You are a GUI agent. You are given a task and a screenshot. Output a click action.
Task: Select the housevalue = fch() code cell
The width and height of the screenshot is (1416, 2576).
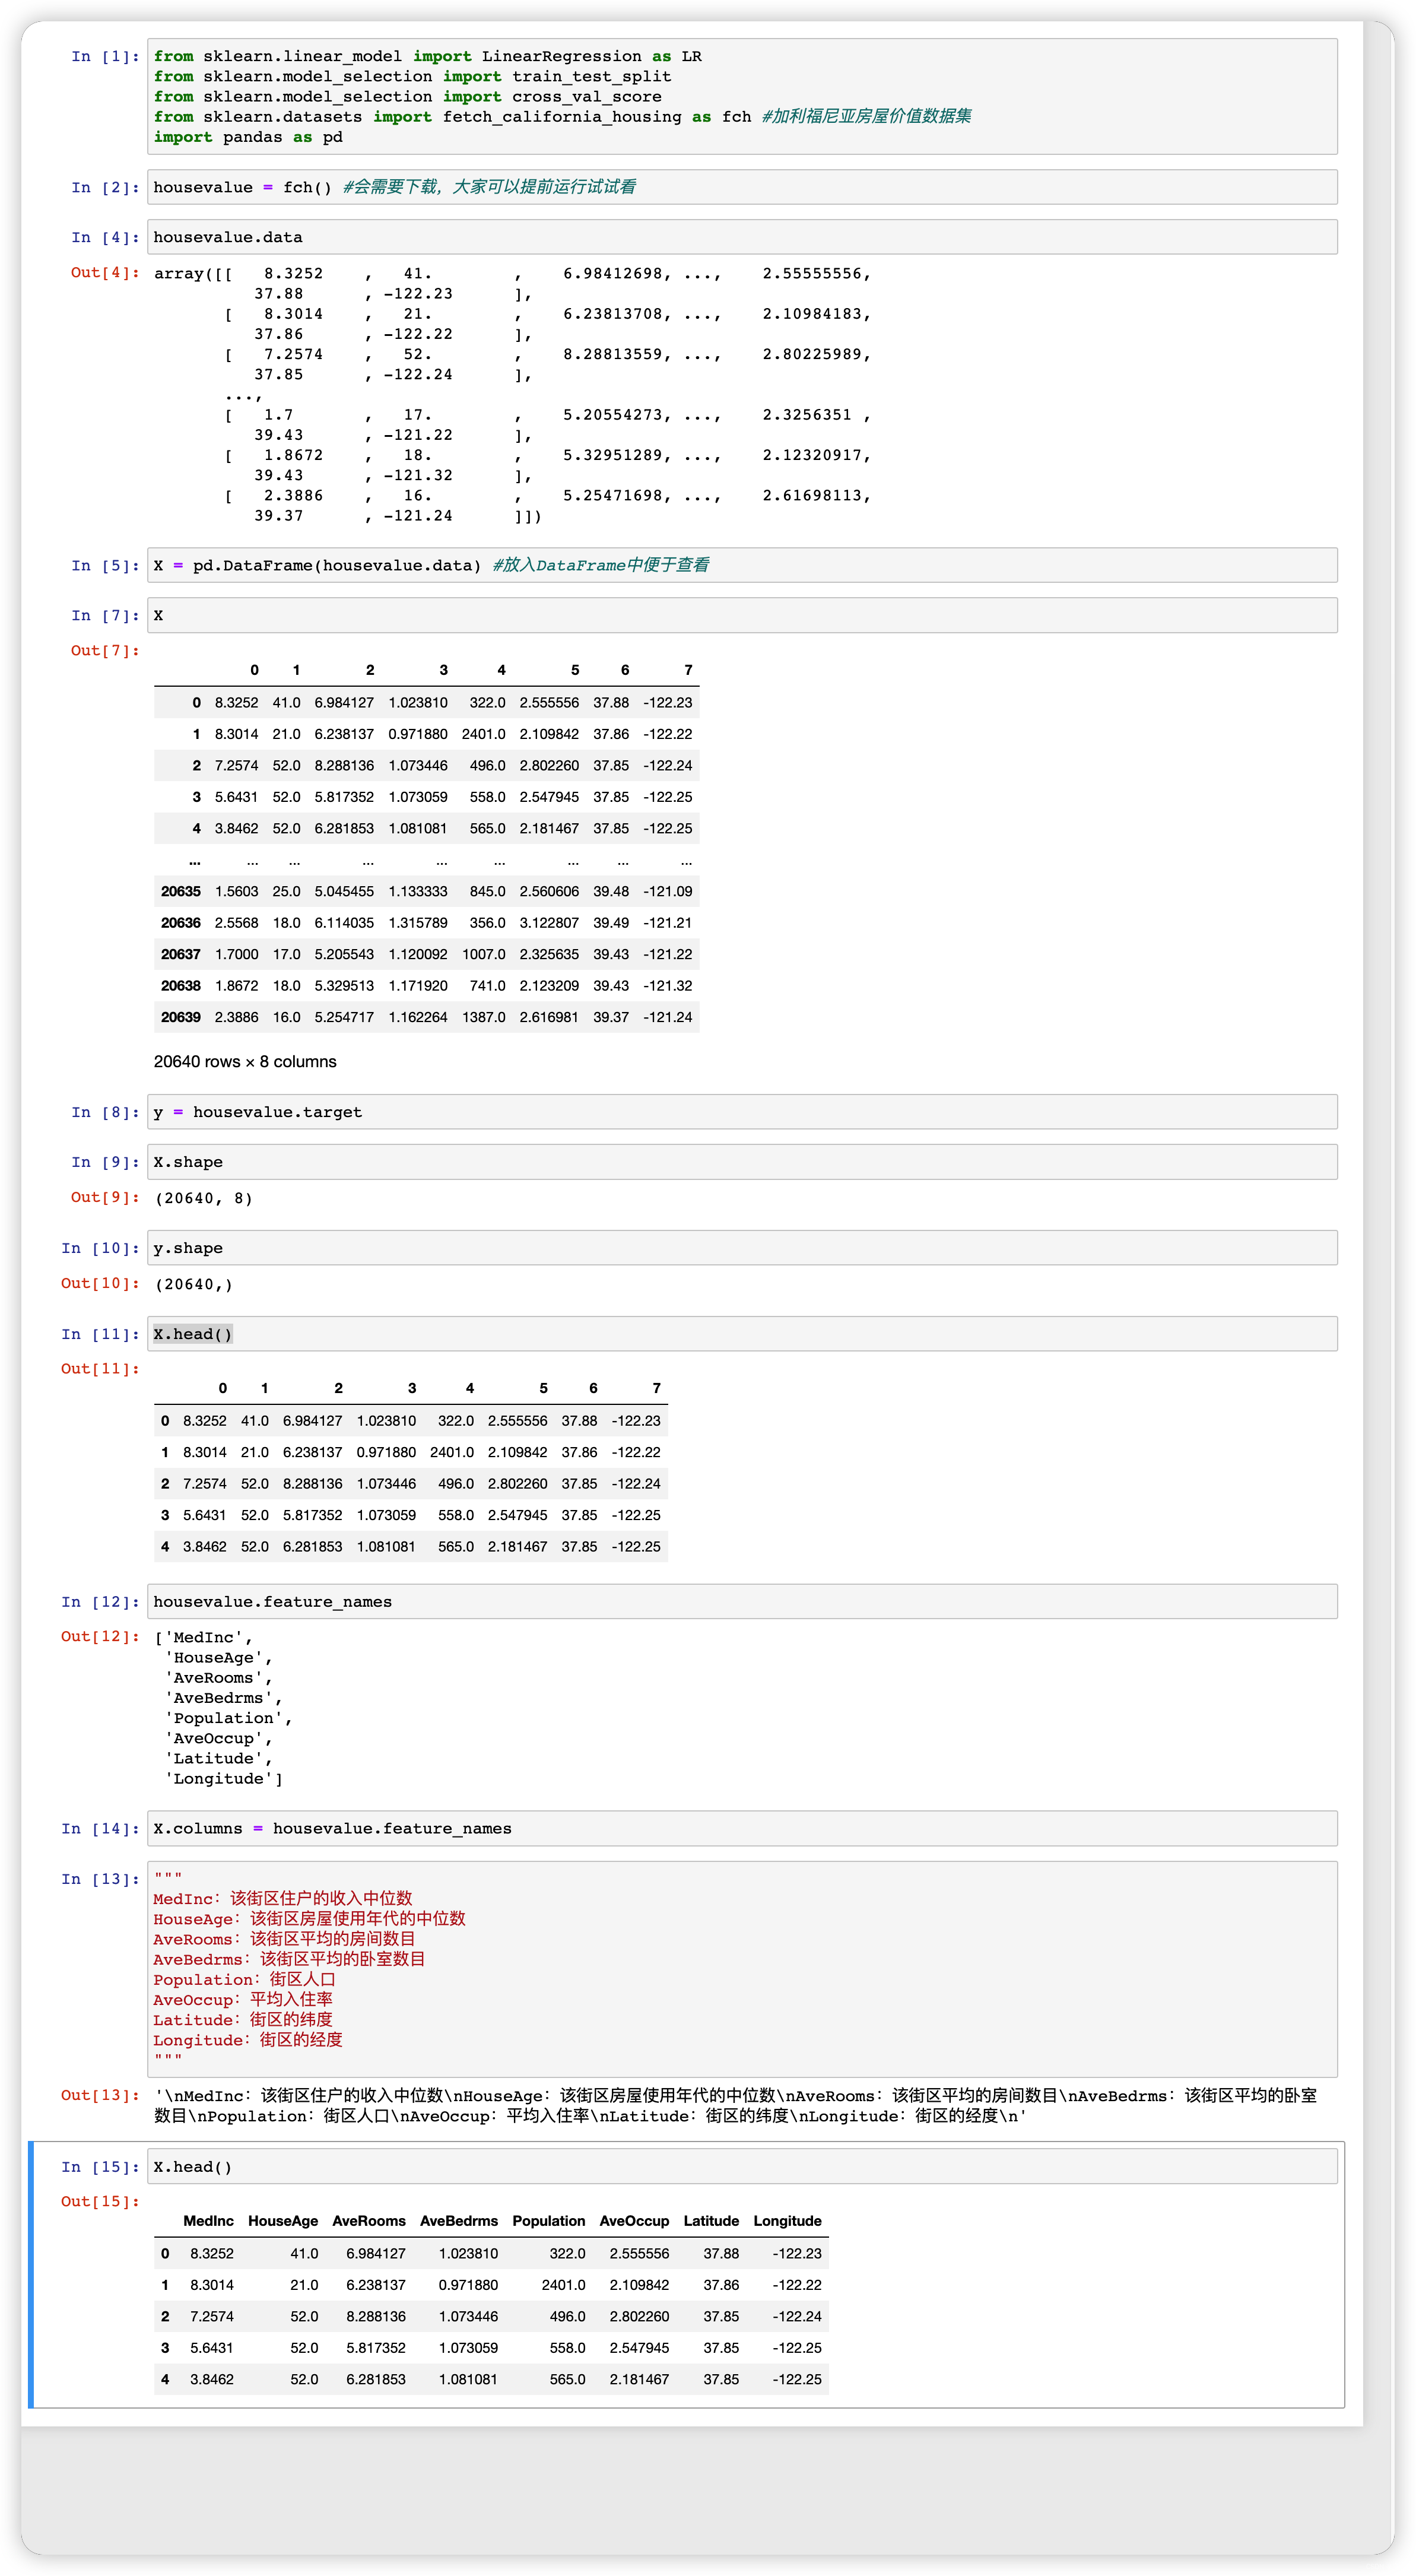click(742, 187)
